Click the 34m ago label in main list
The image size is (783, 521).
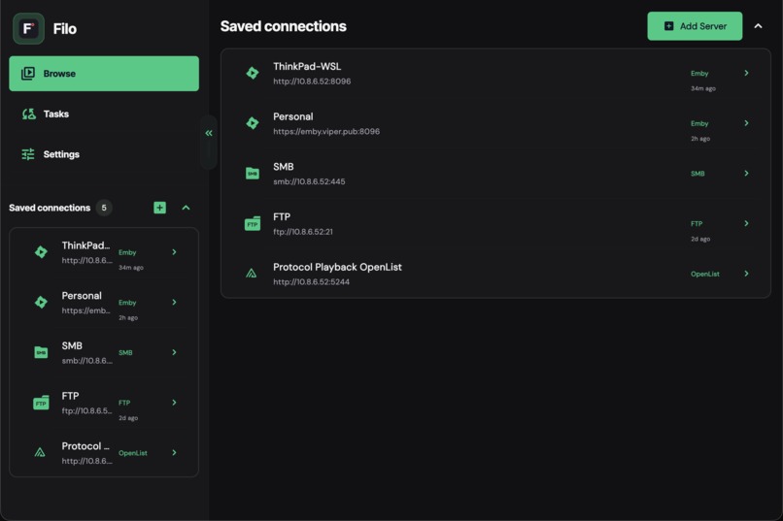(x=703, y=88)
